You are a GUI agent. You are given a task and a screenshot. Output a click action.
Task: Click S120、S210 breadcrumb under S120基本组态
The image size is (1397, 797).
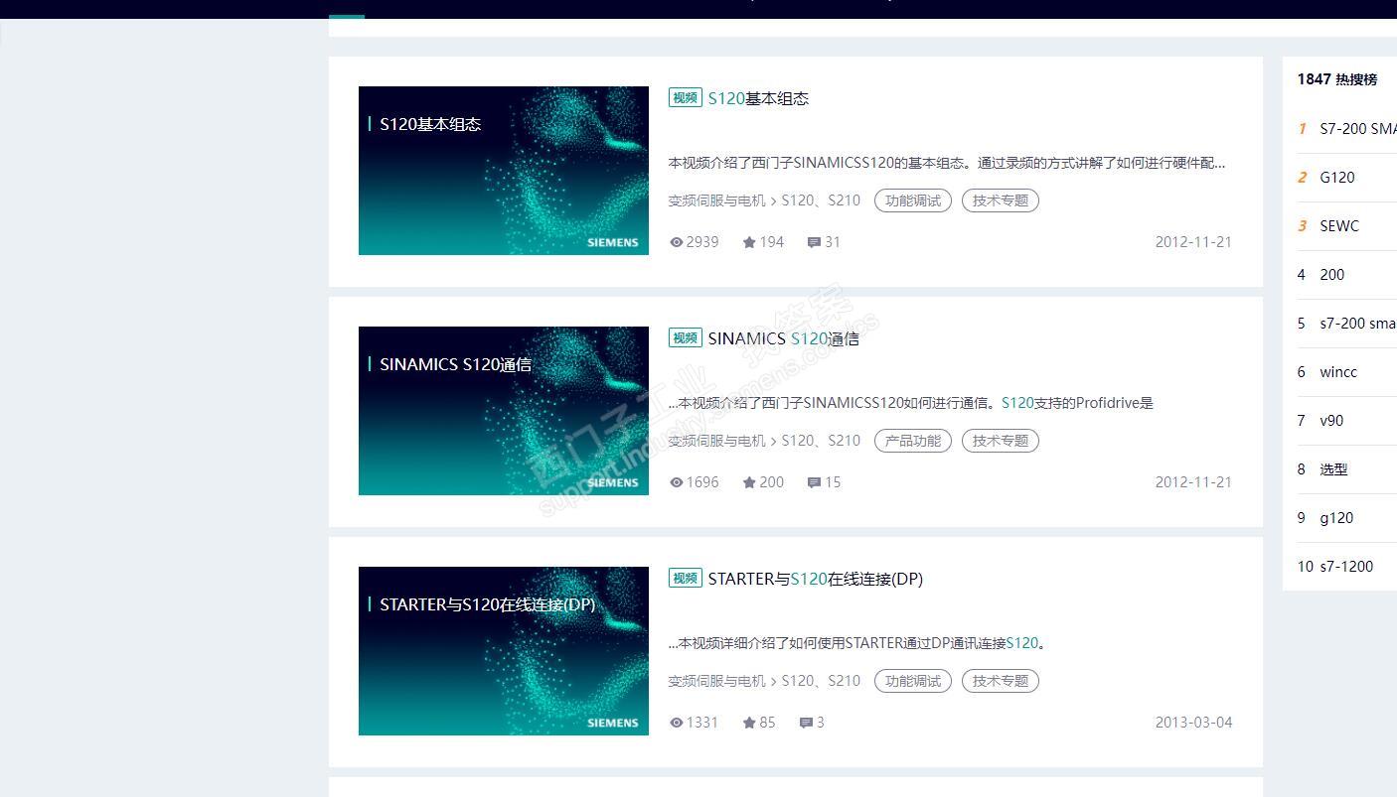pos(821,200)
